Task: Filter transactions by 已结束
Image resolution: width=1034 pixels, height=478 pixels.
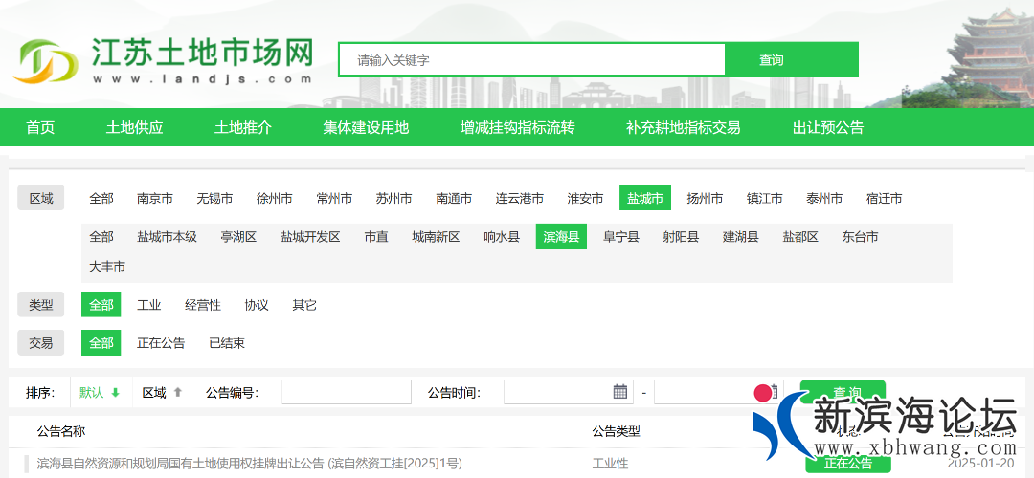Action: click(227, 343)
